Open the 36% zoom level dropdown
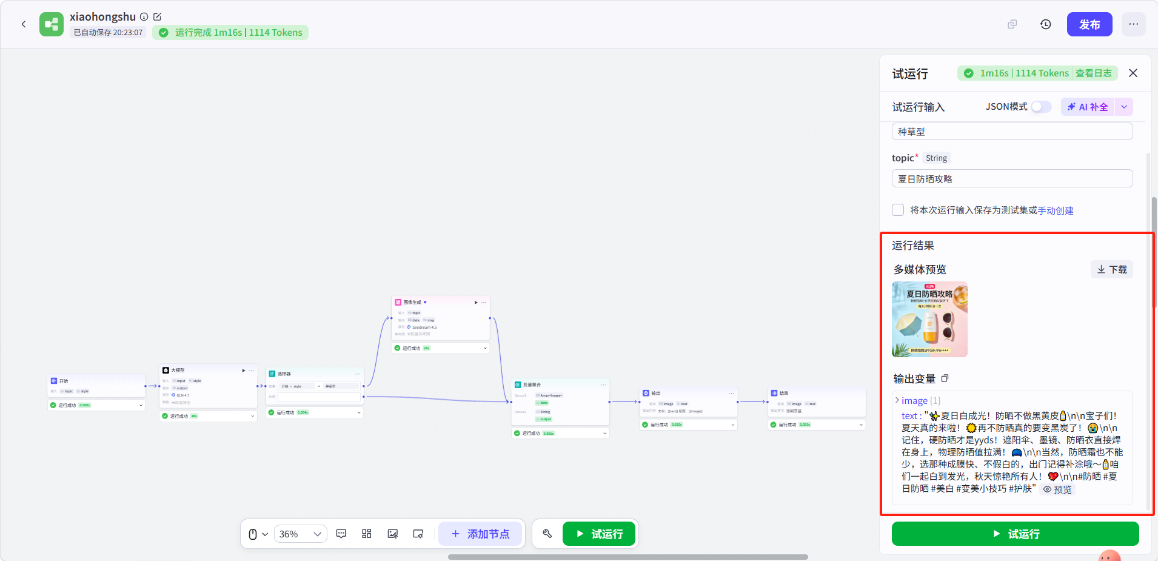This screenshot has height=561, width=1158. coord(300,534)
